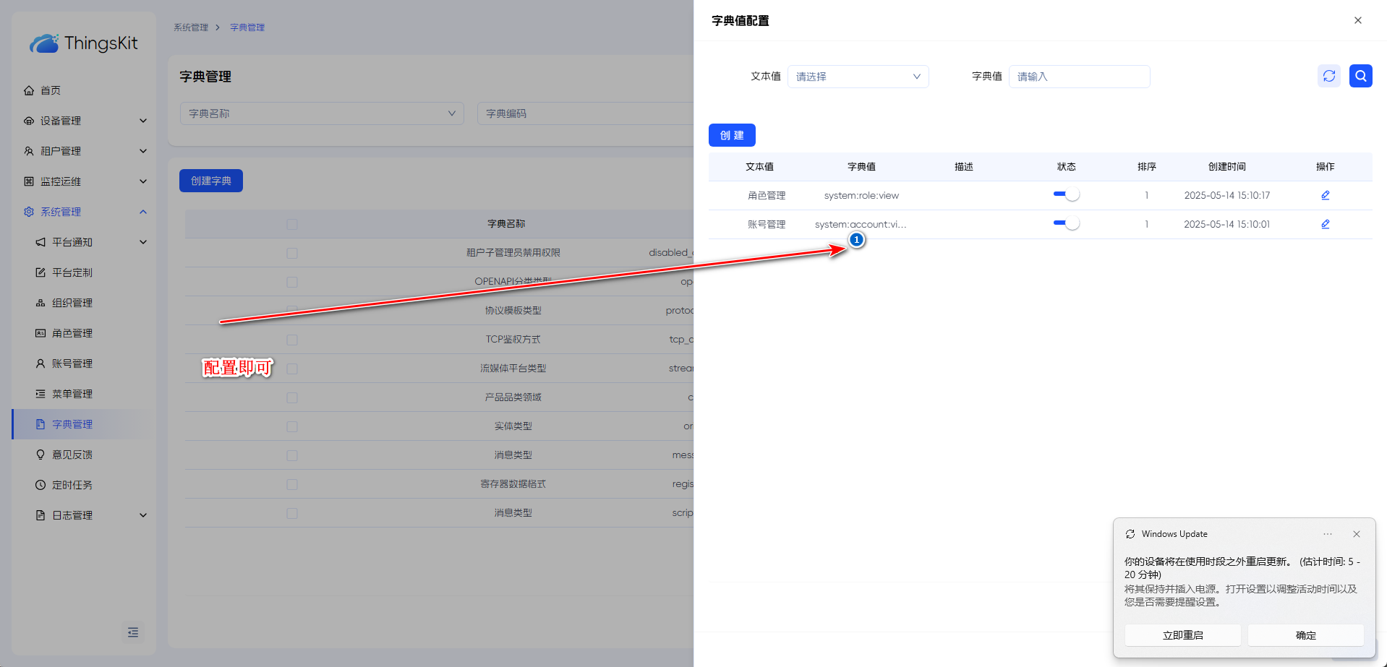Toggle status switch for 角色管理 row

(1066, 194)
